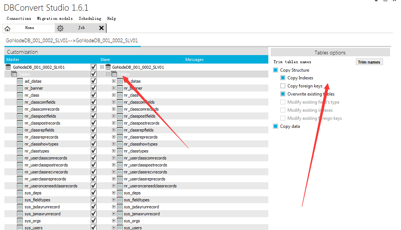Click the Master nr_useronceneedclassrecords table icon

pyautogui.click(x=20, y=186)
